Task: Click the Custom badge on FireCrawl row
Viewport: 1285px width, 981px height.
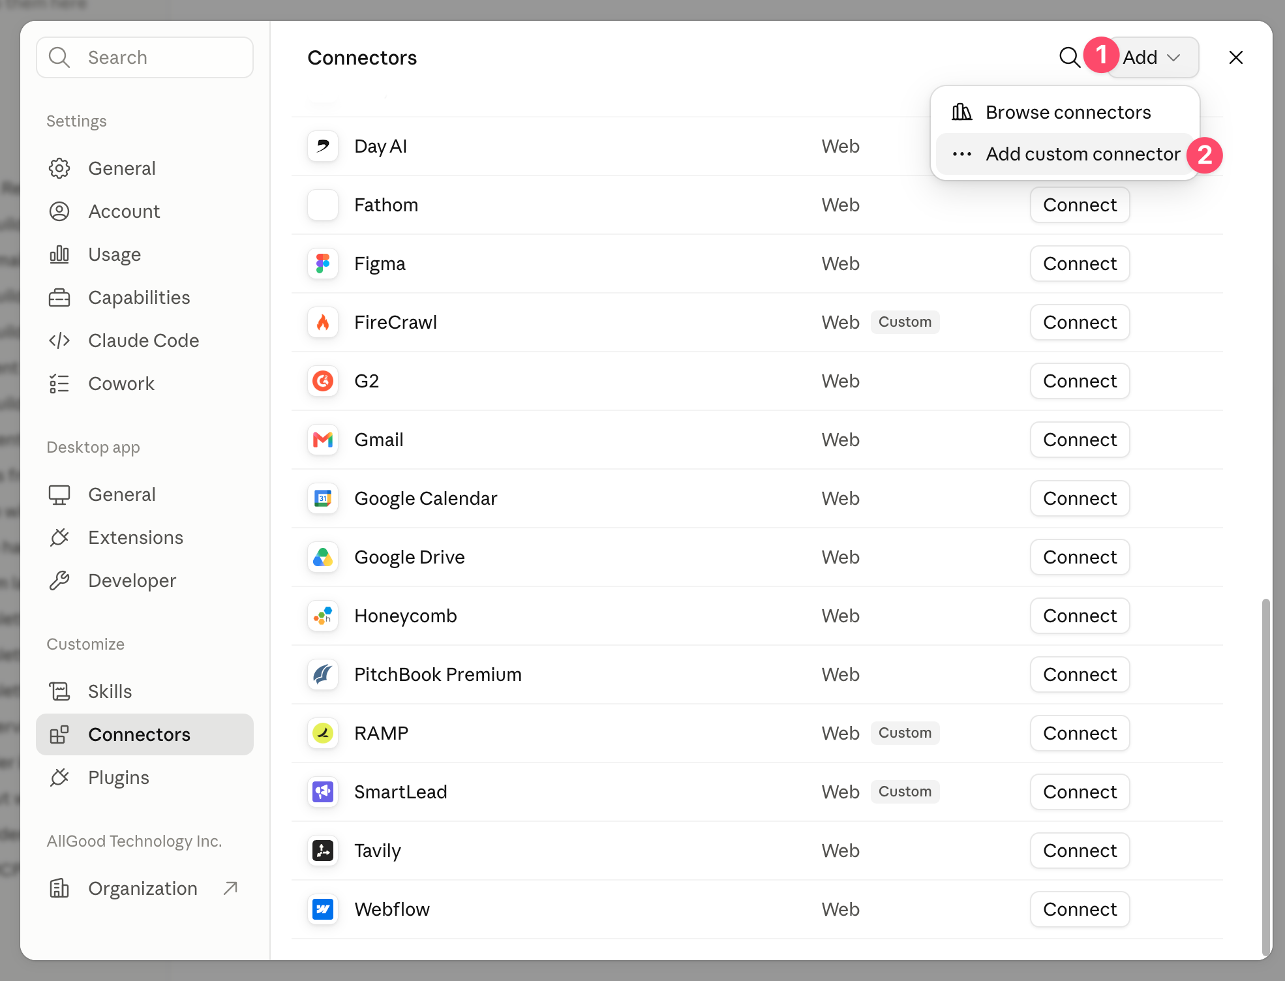Action: click(x=905, y=322)
